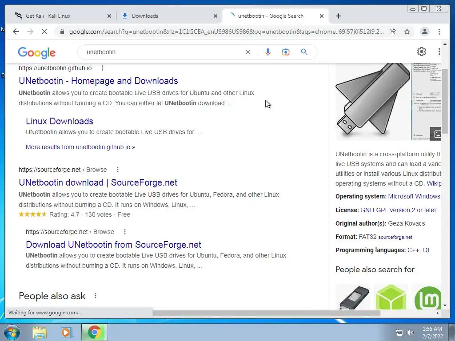Close the Downloads tab
455x341 pixels.
click(216, 16)
